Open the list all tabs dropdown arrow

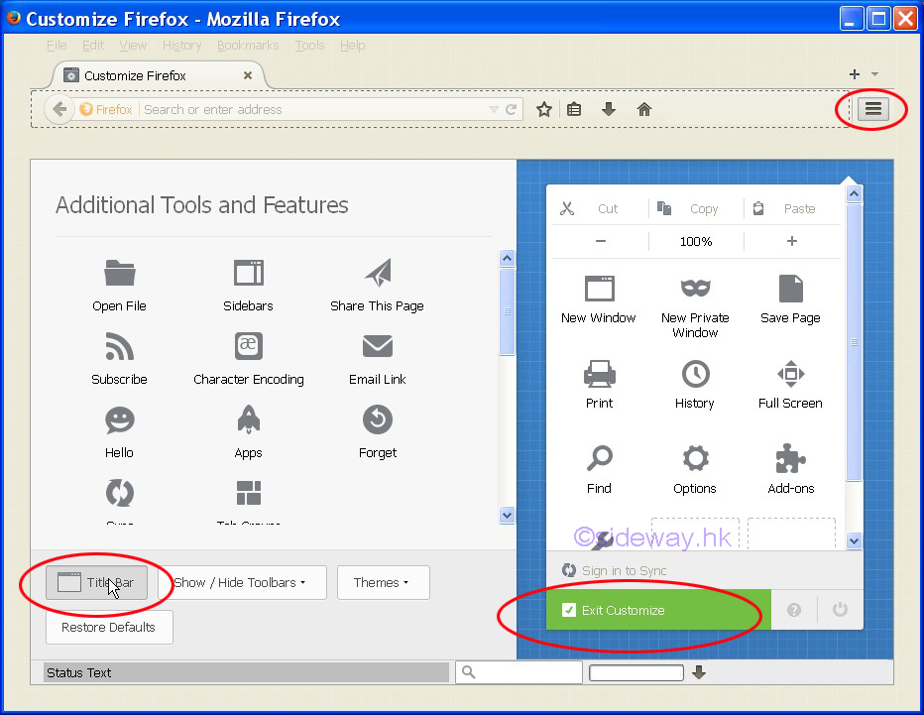click(875, 74)
